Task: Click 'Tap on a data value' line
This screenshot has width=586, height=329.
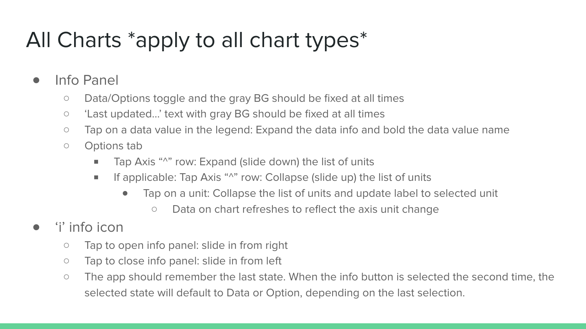Action: pyautogui.click(x=297, y=130)
